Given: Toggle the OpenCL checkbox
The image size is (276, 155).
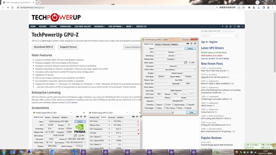Looking at the screenshot, I should [156, 105].
